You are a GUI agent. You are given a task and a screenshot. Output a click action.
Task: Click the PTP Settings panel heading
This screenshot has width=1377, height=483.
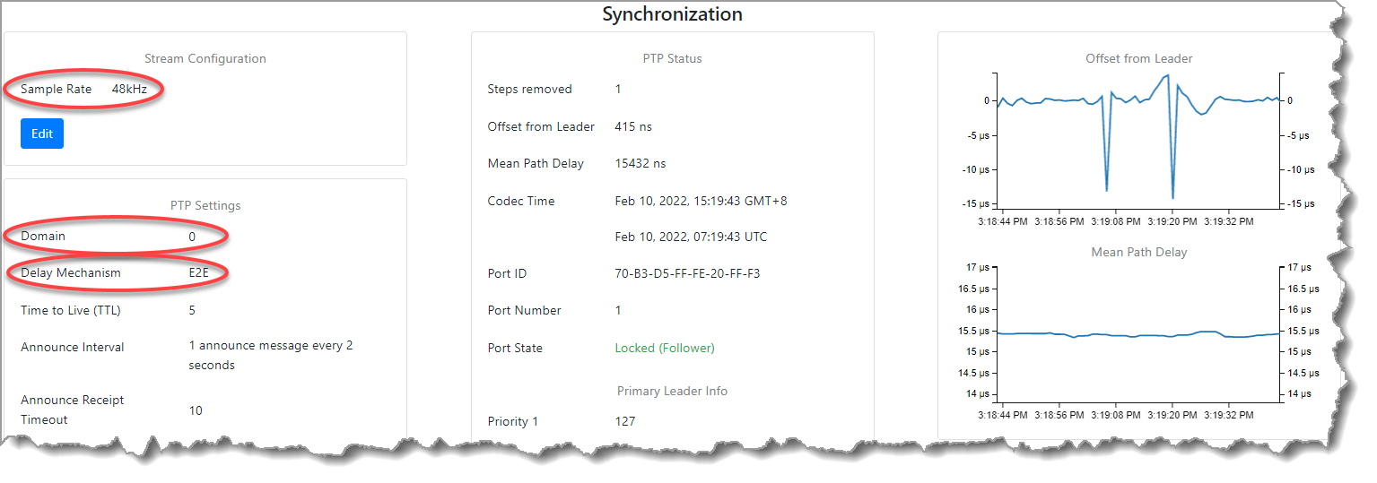pyautogui.click(x=205, y=205)
